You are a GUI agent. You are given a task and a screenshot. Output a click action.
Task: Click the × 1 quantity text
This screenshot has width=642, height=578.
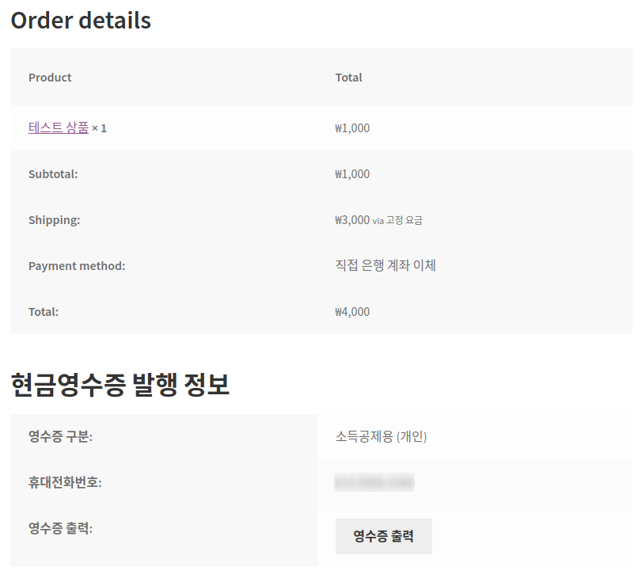pos(99,128)
